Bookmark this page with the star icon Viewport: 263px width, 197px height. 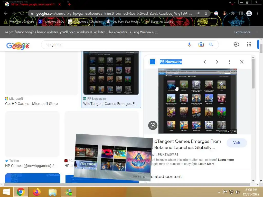point(206,13)
